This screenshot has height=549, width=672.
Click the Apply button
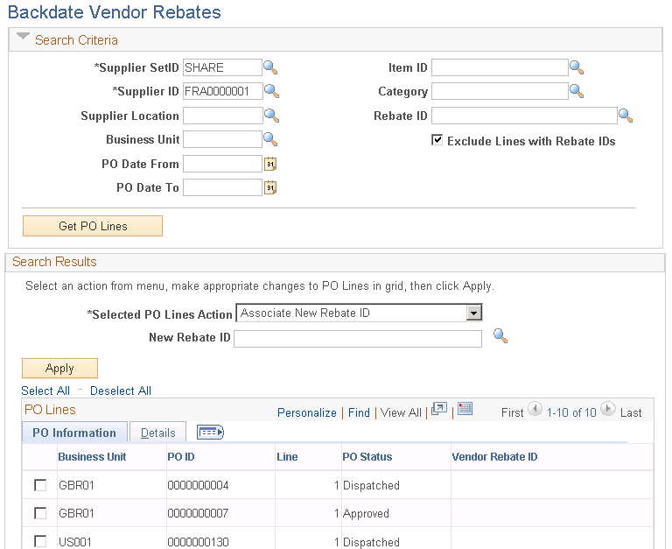59,369
